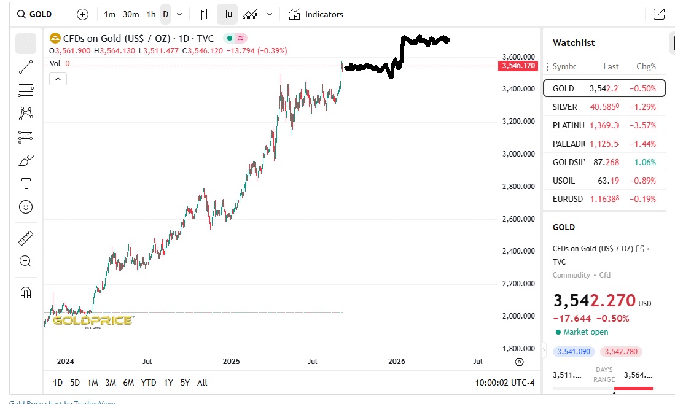Open the timeframe dropdown arrow
675x404 pixels.
(179, 14)
